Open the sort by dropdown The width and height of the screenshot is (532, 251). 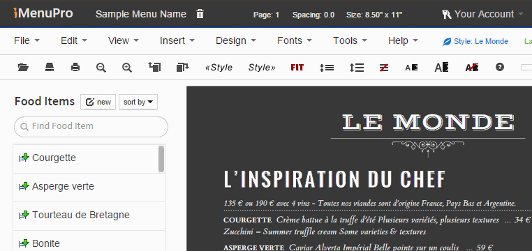[x=138, y=102]
